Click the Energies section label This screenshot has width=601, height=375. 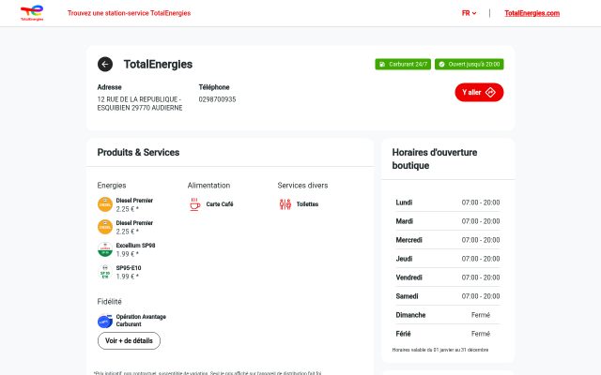coord(112,186)
